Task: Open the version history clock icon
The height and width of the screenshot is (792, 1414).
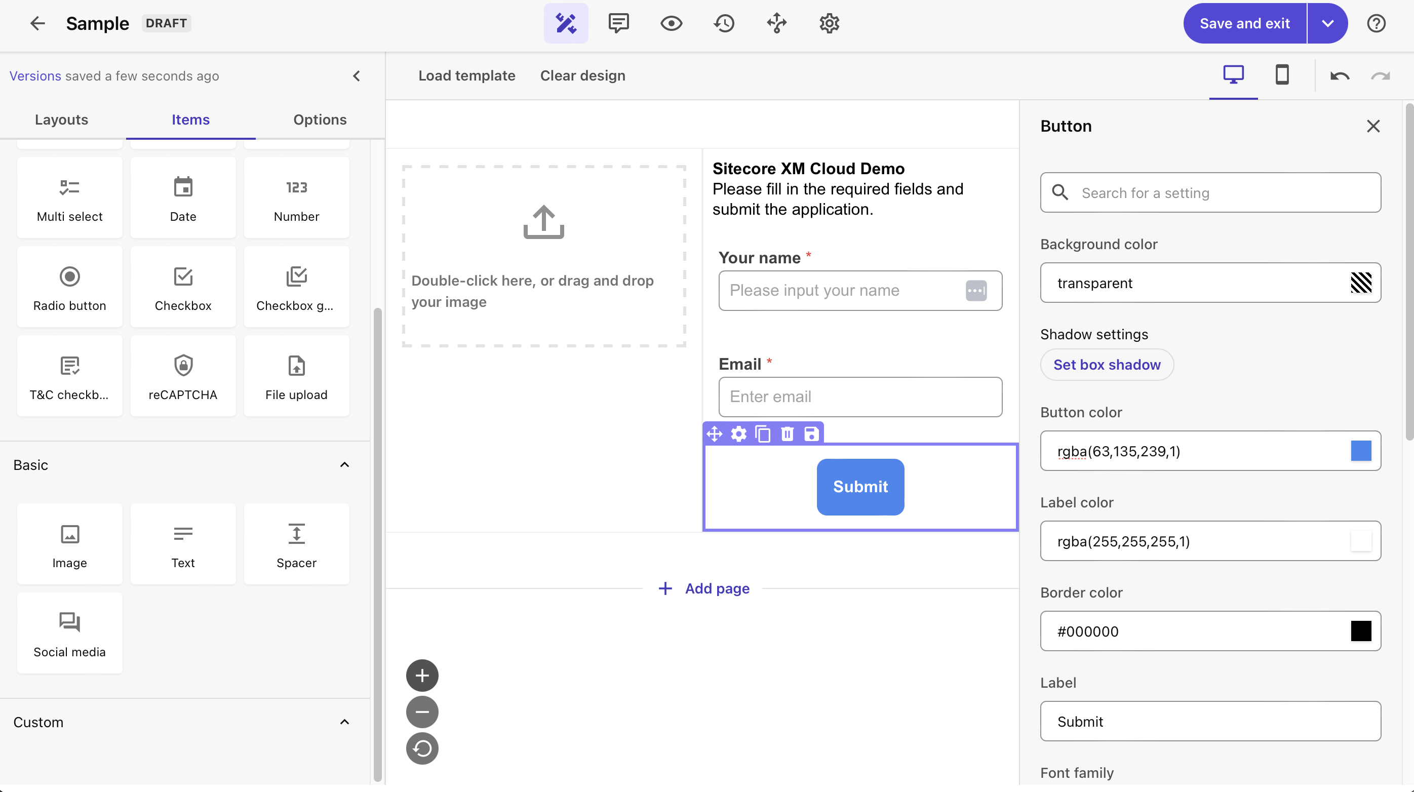Action: pos(724,23)
